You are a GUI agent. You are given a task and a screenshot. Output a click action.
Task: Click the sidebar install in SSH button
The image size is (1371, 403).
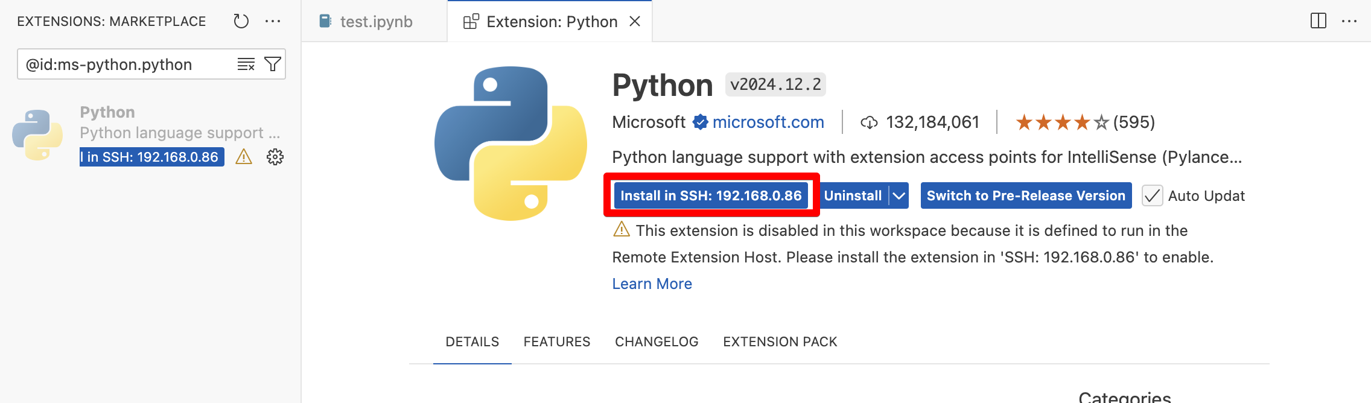152,157
